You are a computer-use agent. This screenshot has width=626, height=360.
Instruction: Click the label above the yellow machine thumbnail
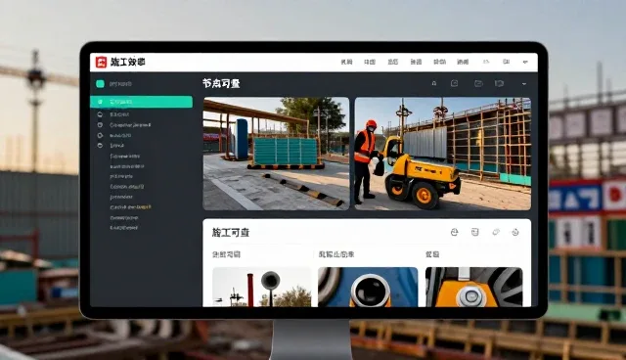click(x=432, y=254)
